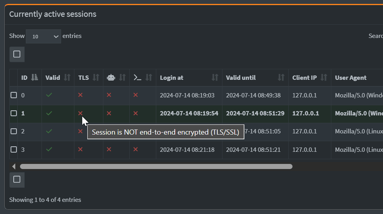Sort sessions by Login at
383x214 pixels.
point(189,77)
